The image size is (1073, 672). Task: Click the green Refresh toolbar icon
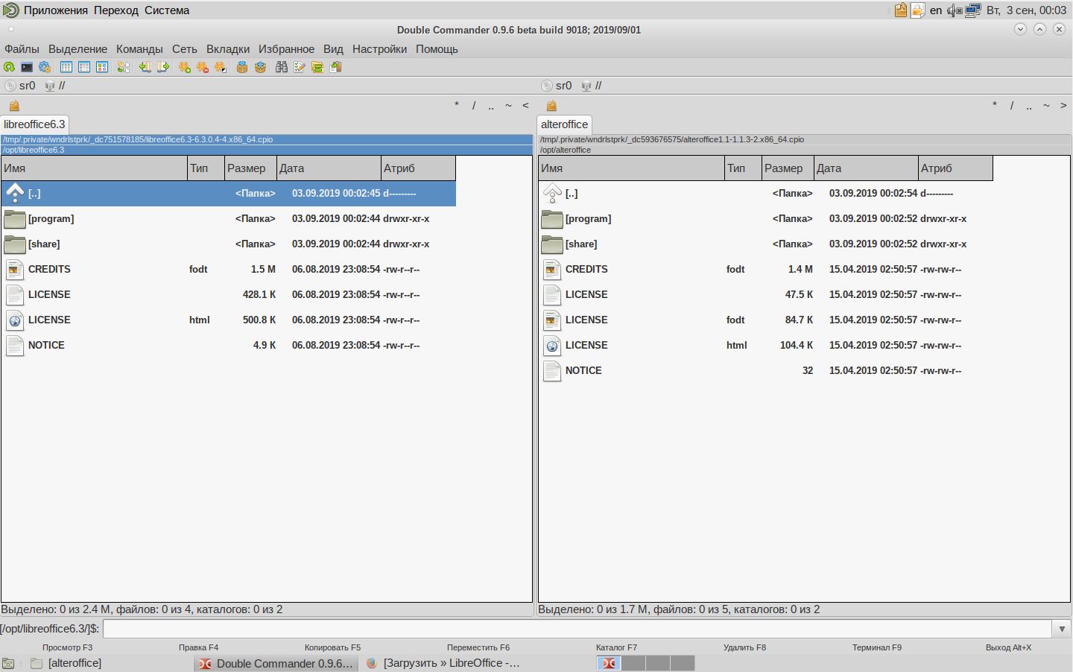[x=9, y=67]
